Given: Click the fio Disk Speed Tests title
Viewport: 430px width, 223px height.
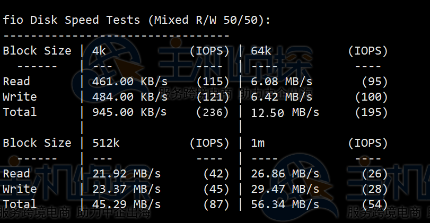Looking at the screenshot, I should click(137, 20).
